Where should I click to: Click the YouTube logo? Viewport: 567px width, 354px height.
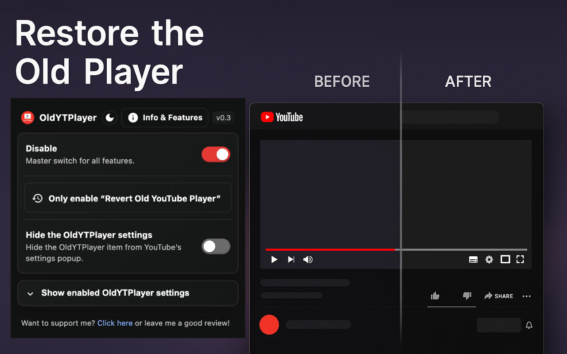[281, 117]
